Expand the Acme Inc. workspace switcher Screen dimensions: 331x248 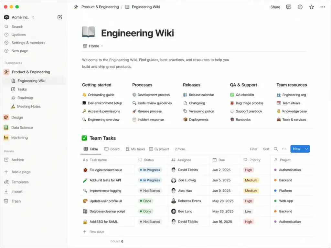pos(33,17)
